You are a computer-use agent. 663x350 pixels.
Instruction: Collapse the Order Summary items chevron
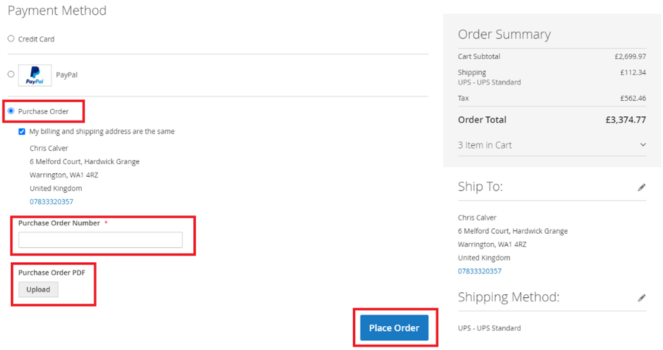(643, 144)
